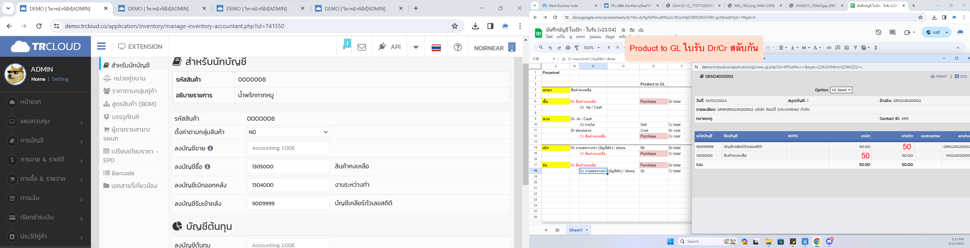Click the PRINT link in GL view
The height and width of the screenshot is (248, 970).
click(x=938, y=76)
